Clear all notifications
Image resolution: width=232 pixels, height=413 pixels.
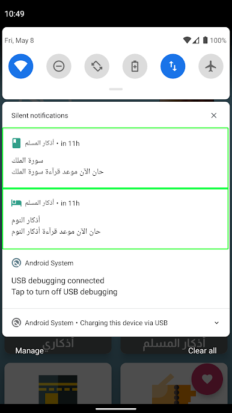tap(203, 350)
